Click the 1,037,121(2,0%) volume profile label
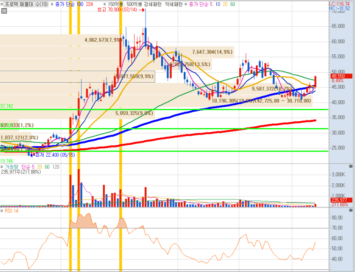Image resolution: width=355 pixels, height=272 pixels. [19, 138]
